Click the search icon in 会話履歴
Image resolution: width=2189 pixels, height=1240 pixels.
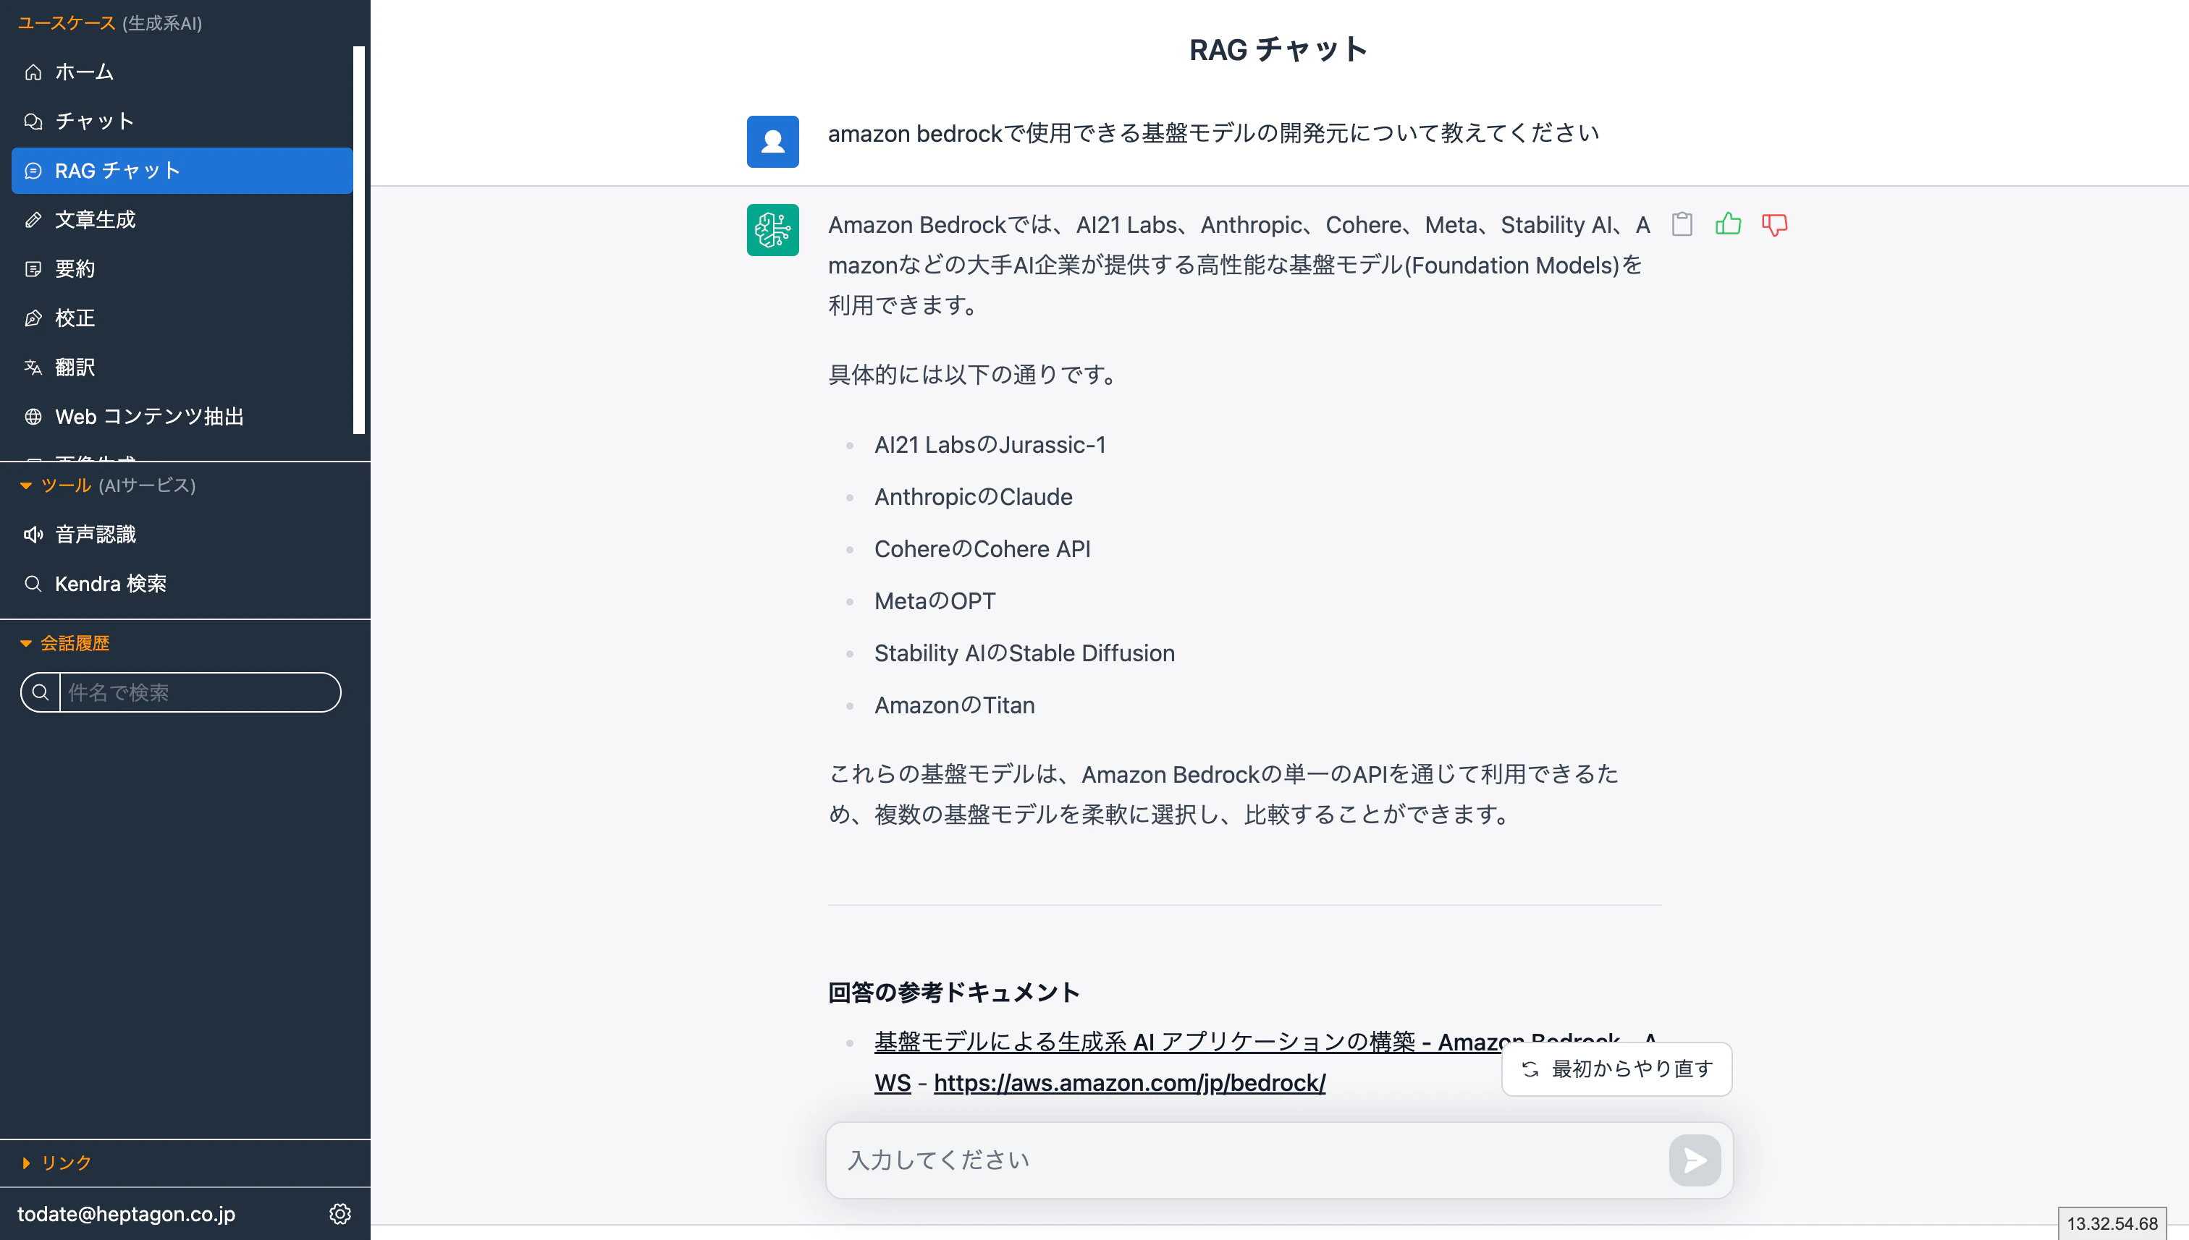[40, 692]
